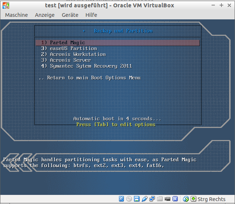
Task: Choose Return to main Boot Options Menu
Action: point(90,78)
